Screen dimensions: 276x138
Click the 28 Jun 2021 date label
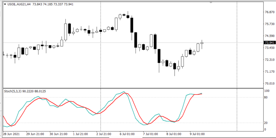11,134
